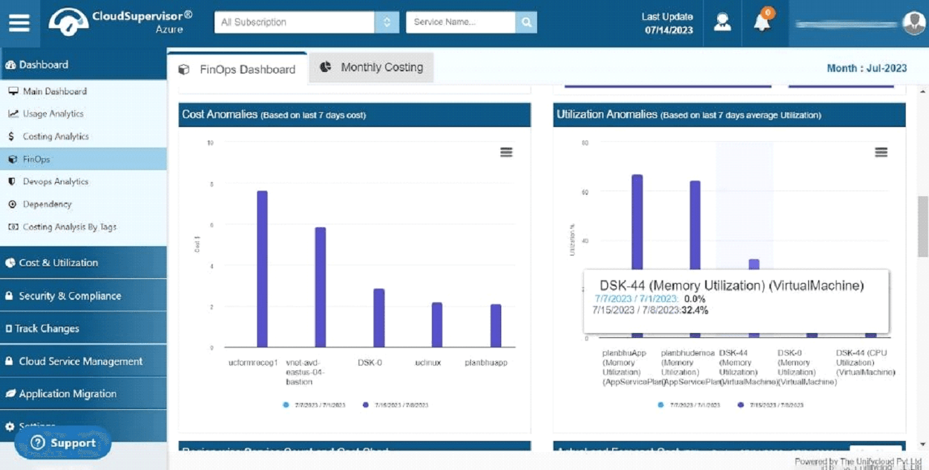Open the Utilization Anomalies chart menu icon

click(x=881, y=152)
